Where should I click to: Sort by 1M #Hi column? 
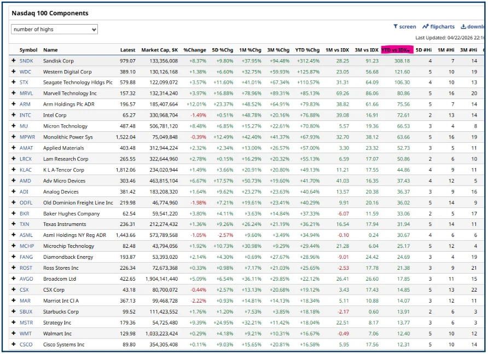(x=446, y=50)
